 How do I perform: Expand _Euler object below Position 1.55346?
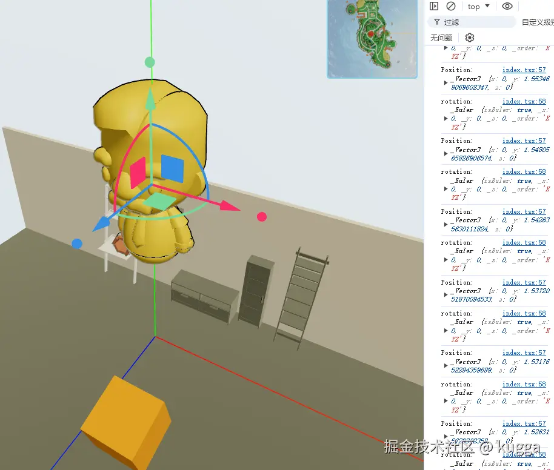(x=446, y=119)
